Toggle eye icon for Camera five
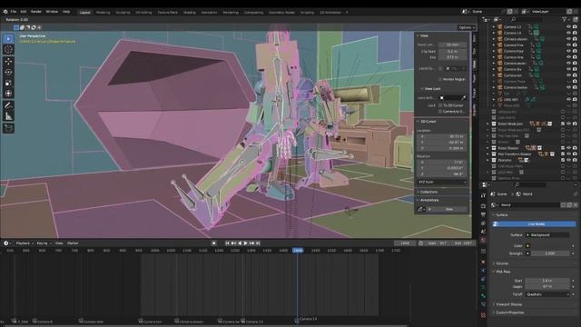581x327 pixels. [x=569, y=45]
